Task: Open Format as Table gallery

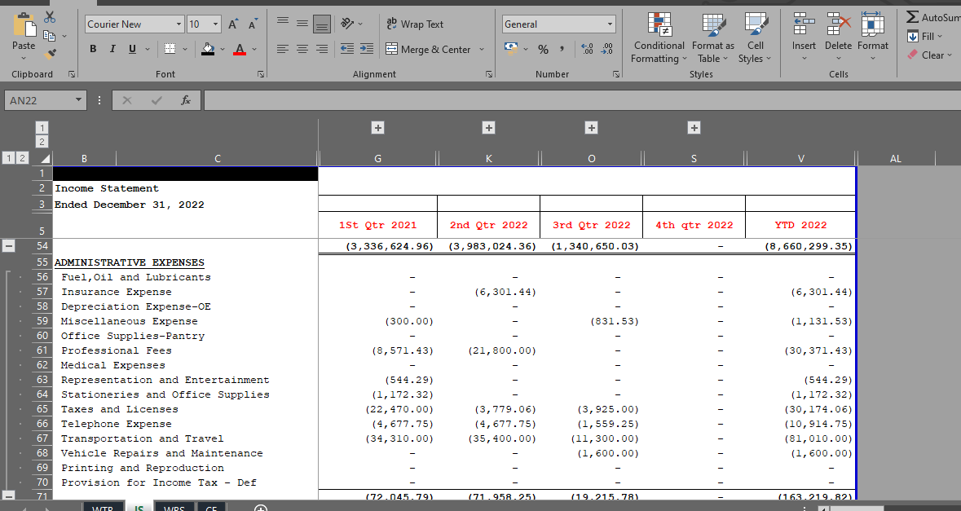Action: coord(712,38)
